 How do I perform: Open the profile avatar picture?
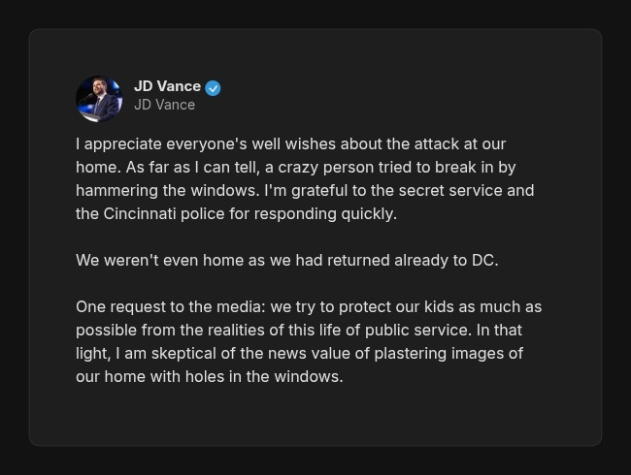99,98
